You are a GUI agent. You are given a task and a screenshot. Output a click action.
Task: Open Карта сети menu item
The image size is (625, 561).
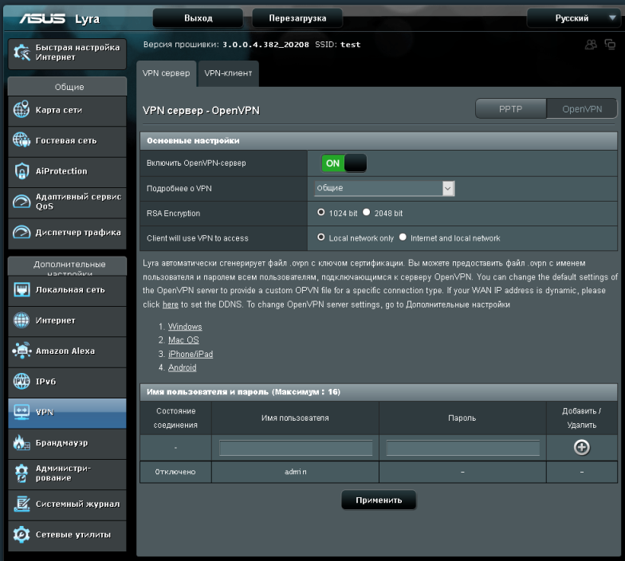click(67, 110)
